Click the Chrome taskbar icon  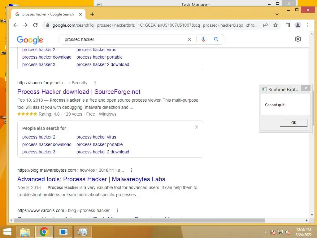point(44,232)
